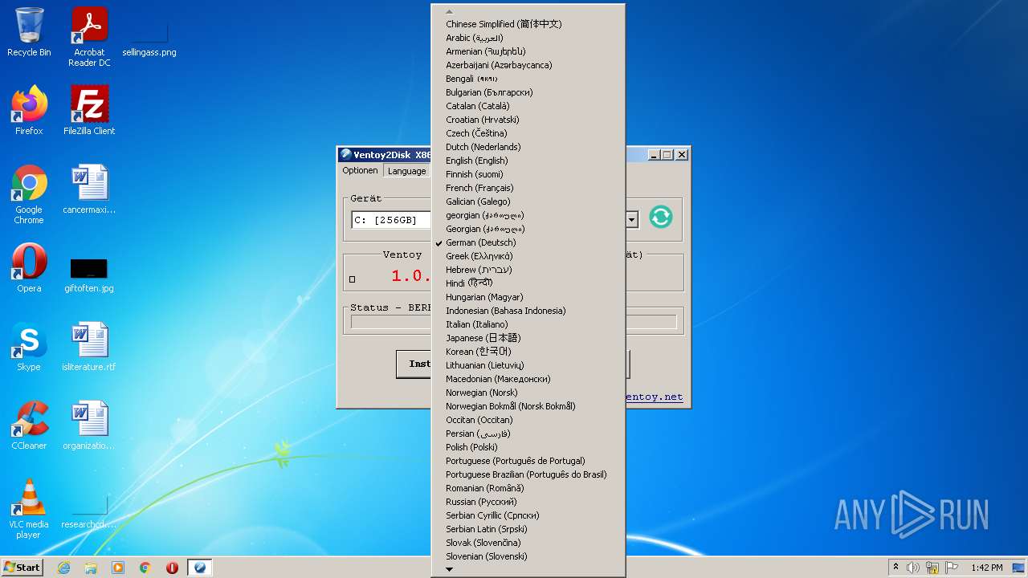
Task: Open Internet Explorer in the taskbar
Action: (63, 568)
